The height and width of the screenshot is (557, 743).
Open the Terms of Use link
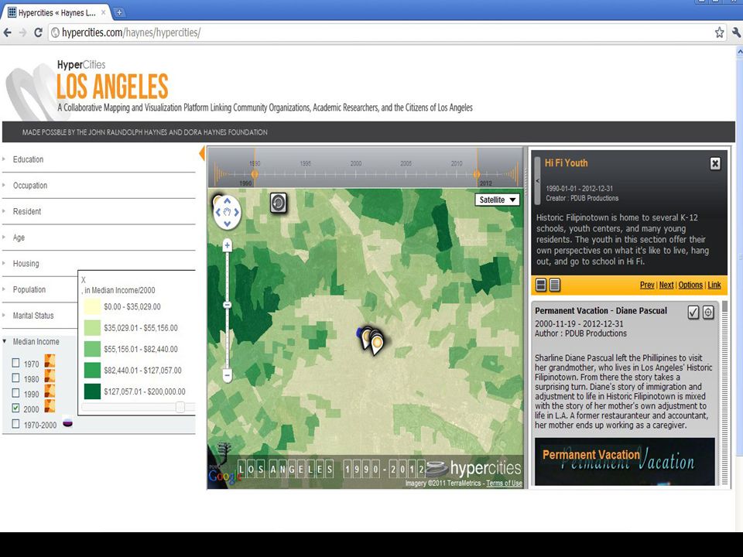tap(504, 483)
